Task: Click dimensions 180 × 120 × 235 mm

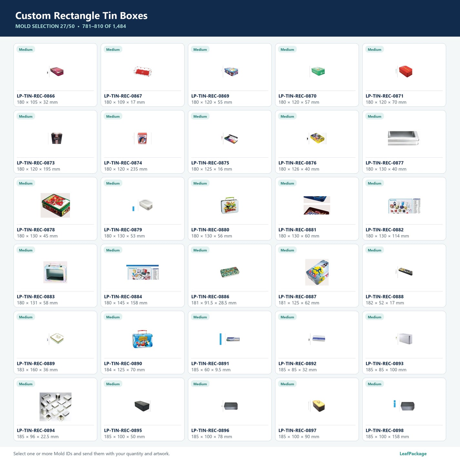Action: coord(126,169)
